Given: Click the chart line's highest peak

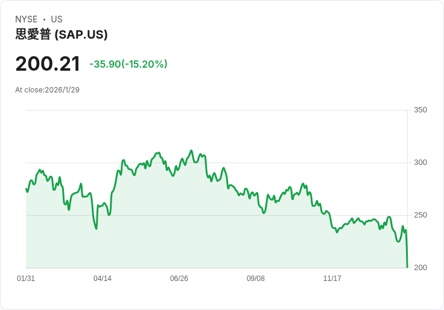Looking at the screenshot, I should click(x=191, y=150).
